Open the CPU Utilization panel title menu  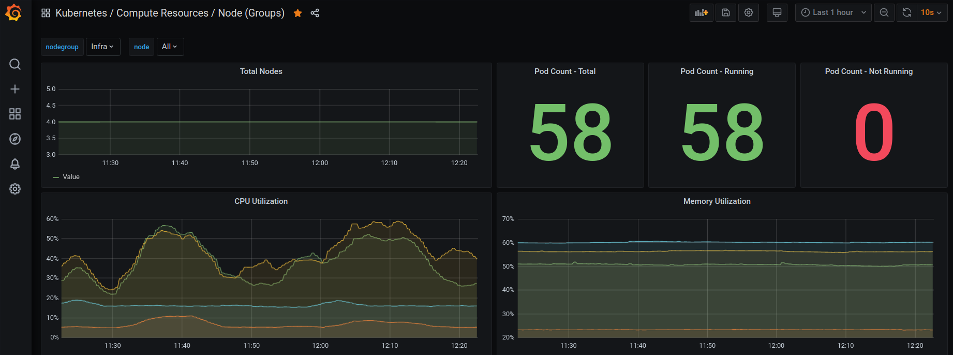click(261, 201)
